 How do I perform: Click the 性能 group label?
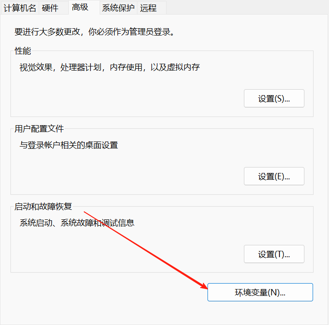point(23,51)
